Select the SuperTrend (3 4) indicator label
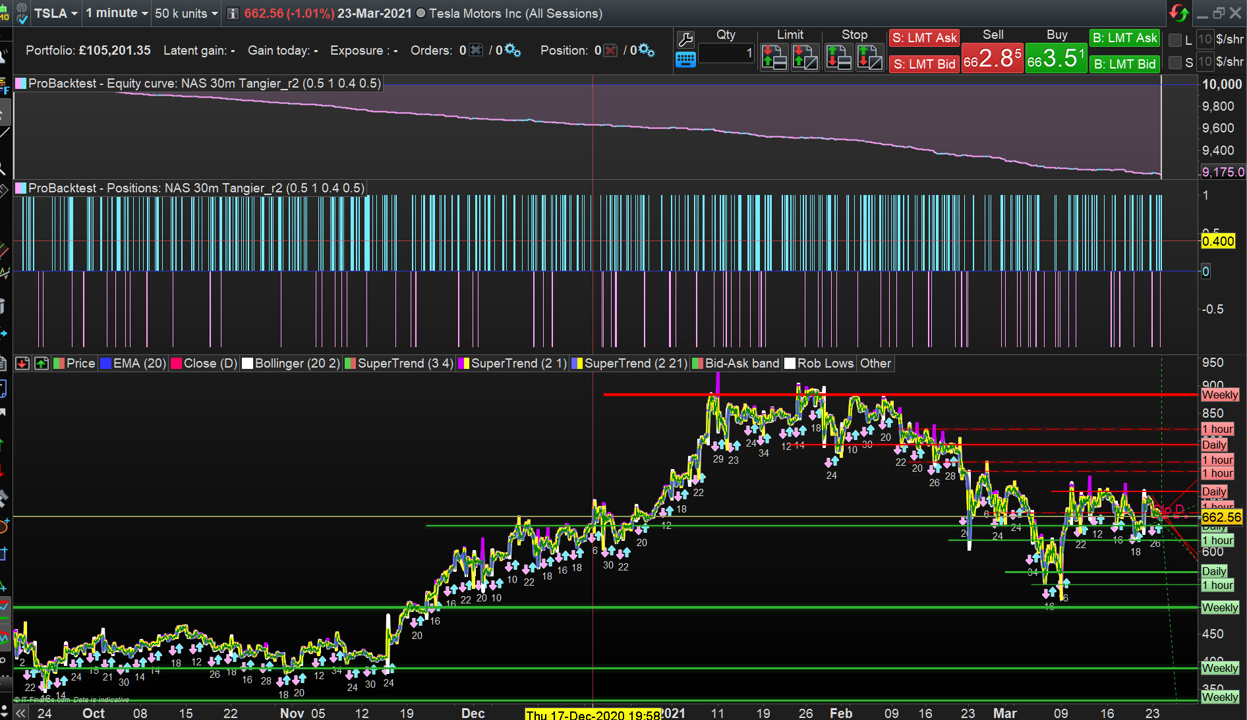 click(x=405, y=364)
